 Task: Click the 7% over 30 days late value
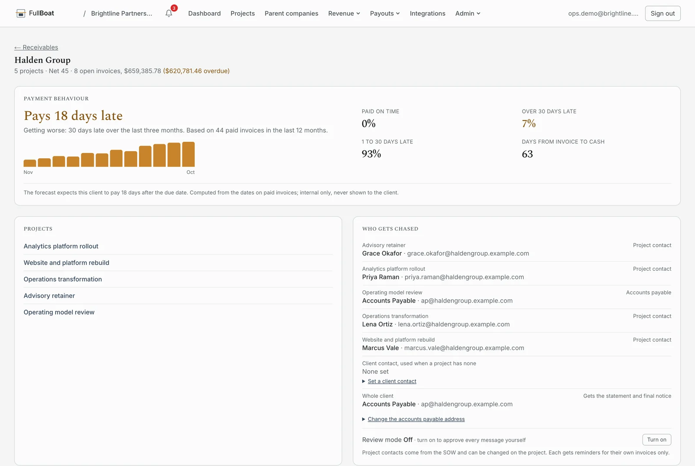tap(529, 123)
